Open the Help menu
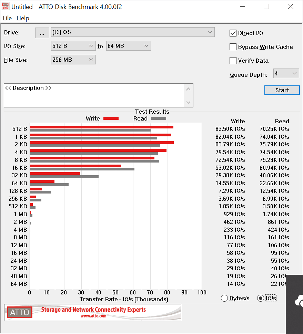 click(23, 18)
